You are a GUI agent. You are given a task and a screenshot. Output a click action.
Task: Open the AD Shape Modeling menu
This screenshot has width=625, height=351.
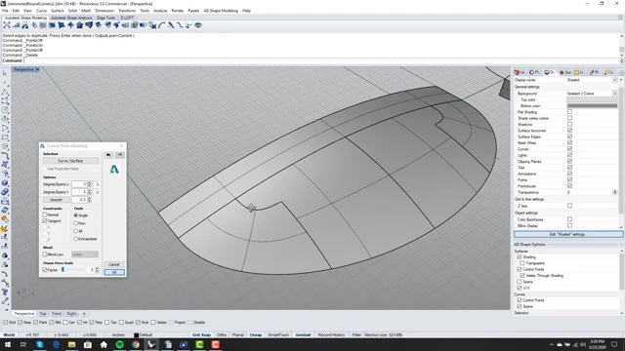coord(221,11)
